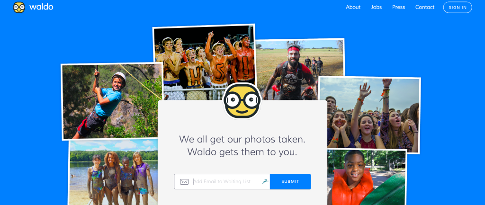Screen dimensions: 485x205
Task: Click the Sign In button
Action: 458,8
